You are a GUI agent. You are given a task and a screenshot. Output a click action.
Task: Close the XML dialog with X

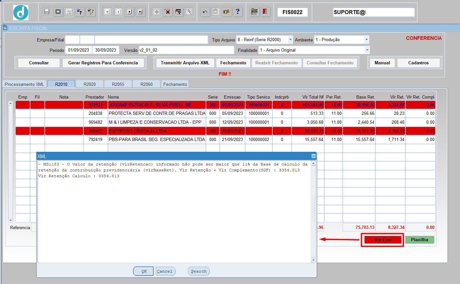[314, 156]
